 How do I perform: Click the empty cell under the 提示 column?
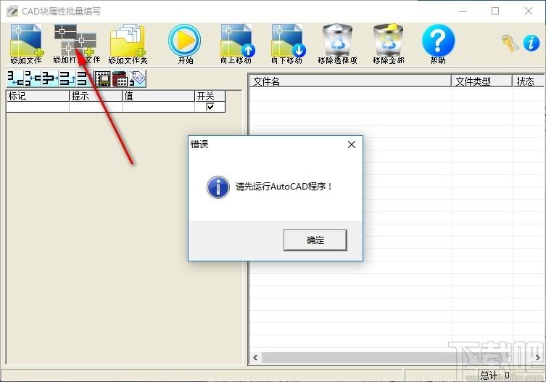pyautogui.click(x=96, y=107)
